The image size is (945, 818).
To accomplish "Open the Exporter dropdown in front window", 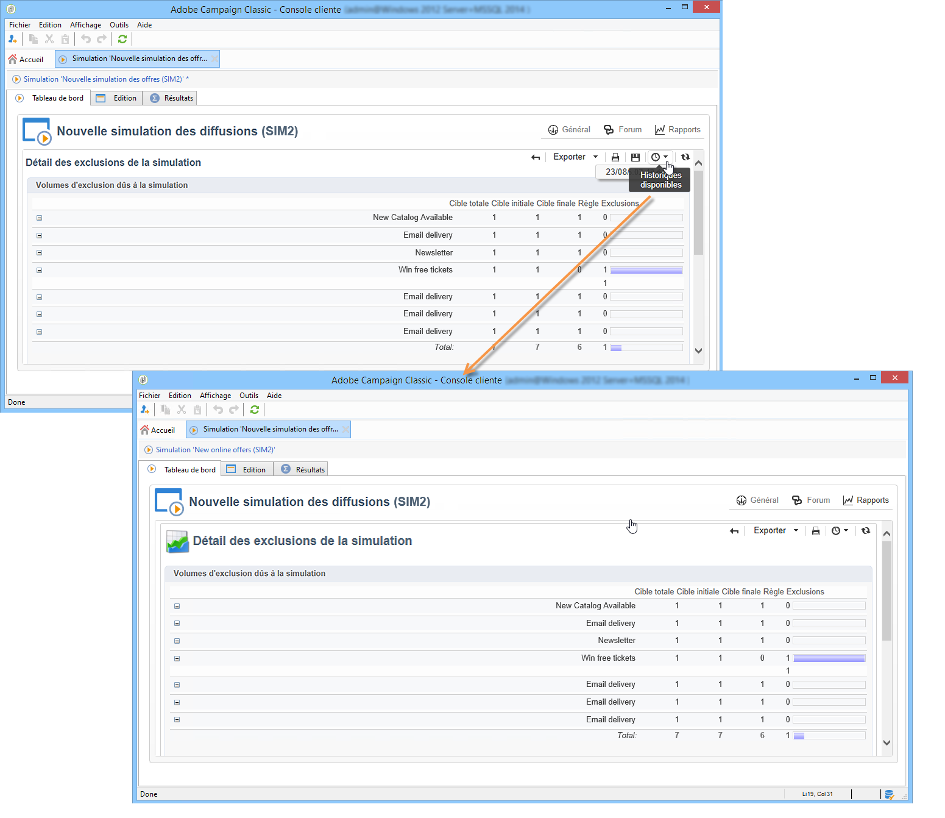I will [776, 531].
